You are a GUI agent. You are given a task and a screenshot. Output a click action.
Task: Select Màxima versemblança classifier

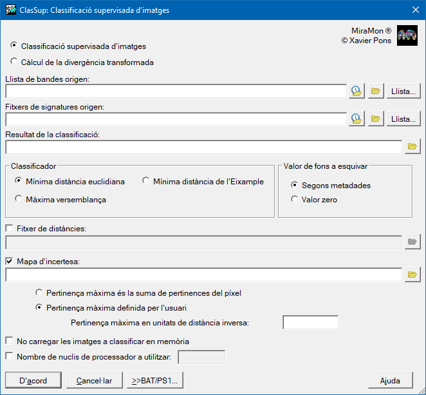pos(19,199)
